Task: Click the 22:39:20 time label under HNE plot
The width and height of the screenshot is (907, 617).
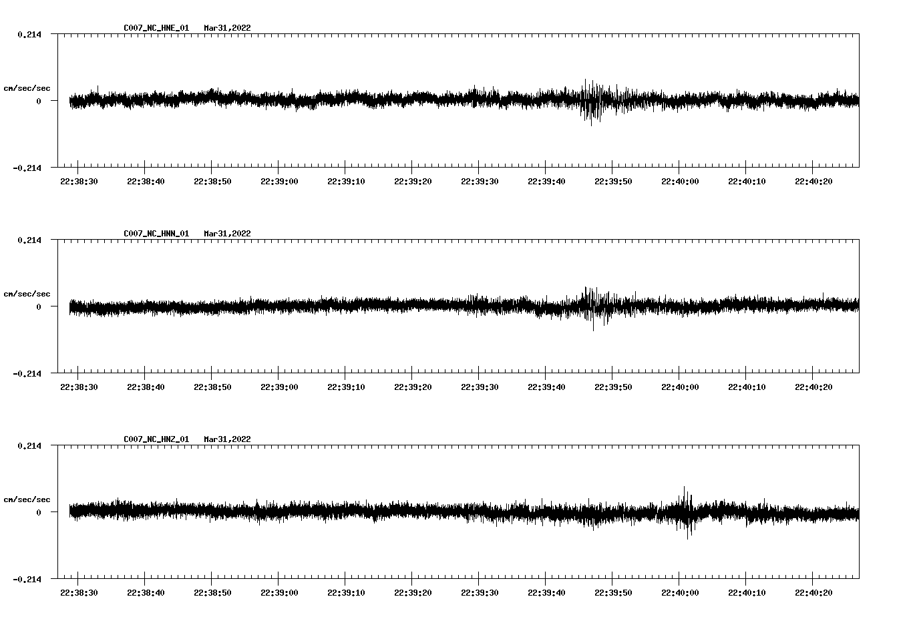Action: [x=413, y=182]
